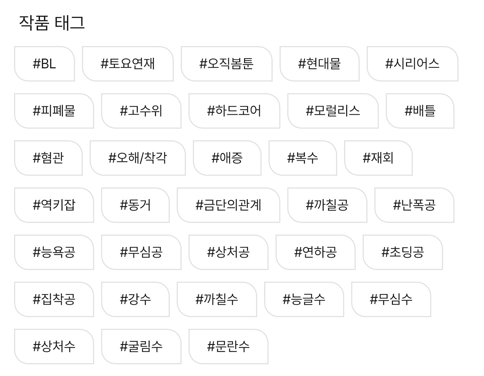Select the #시리어스 tag
The height and width of the screenshot is (376, 484).
pos(412,64)
